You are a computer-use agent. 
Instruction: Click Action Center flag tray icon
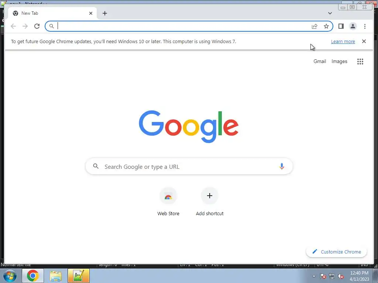[x=323, y=276]
